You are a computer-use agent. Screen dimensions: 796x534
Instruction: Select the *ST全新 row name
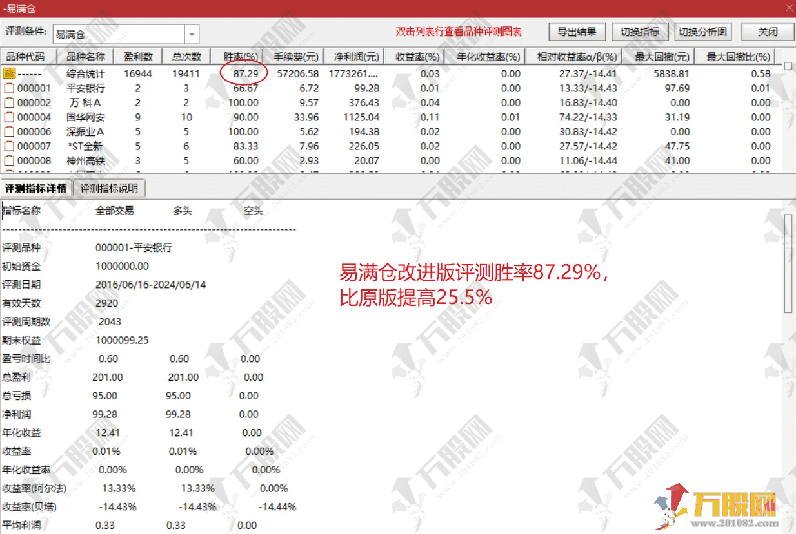point(86,146)
